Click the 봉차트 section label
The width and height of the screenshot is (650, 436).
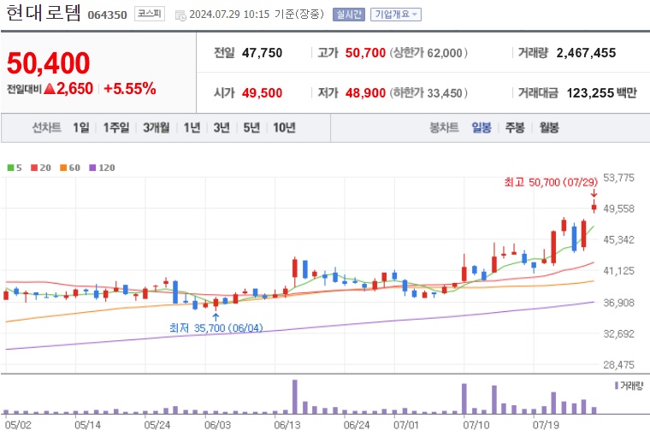point(444,127)
